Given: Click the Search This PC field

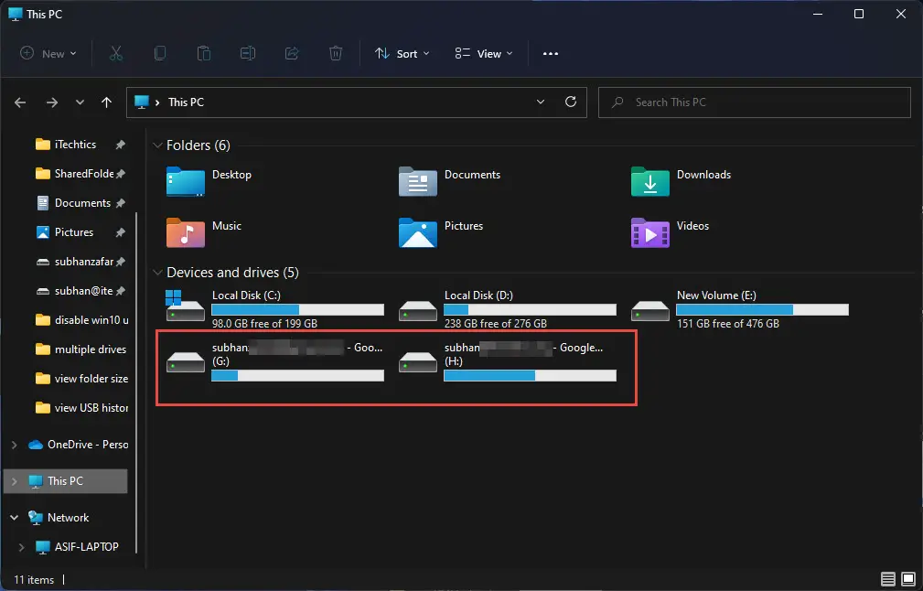Looking at the screenshot, I should click(x=755, y=102).
